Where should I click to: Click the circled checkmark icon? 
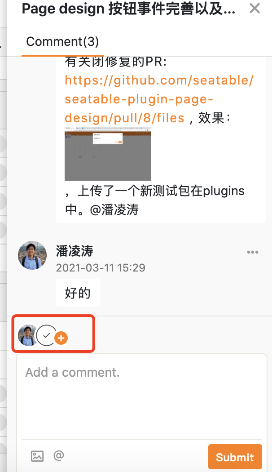[x=46, y=335]
